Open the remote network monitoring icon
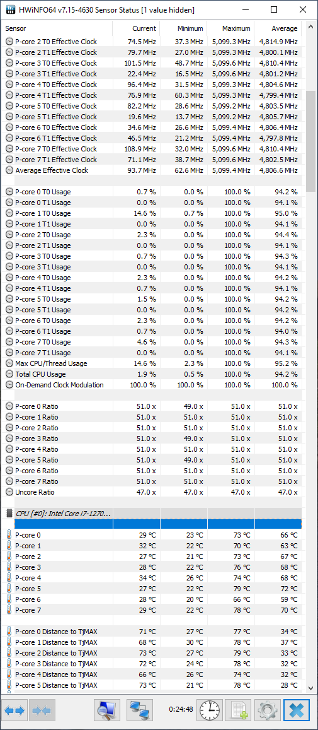The height and width of the screenshot is (730, 318). [x=139, y=710]
